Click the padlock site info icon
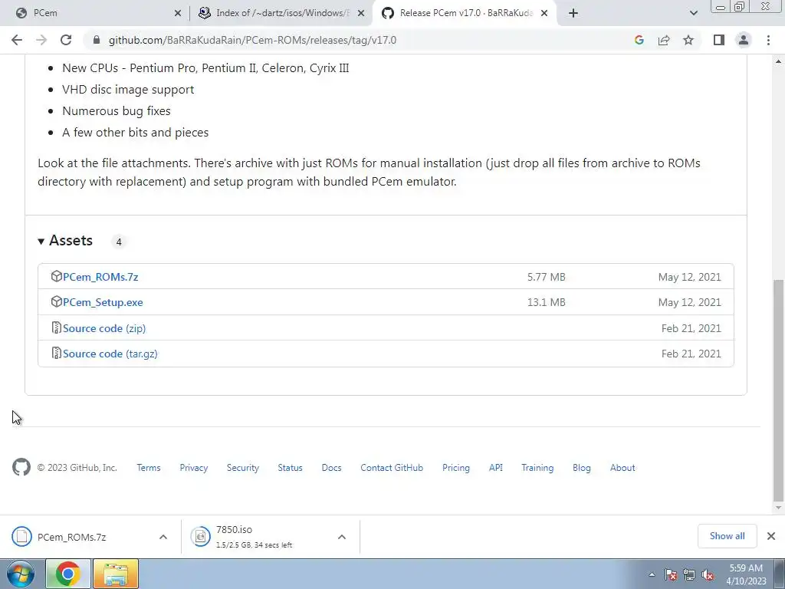 (x=97, y=40)
